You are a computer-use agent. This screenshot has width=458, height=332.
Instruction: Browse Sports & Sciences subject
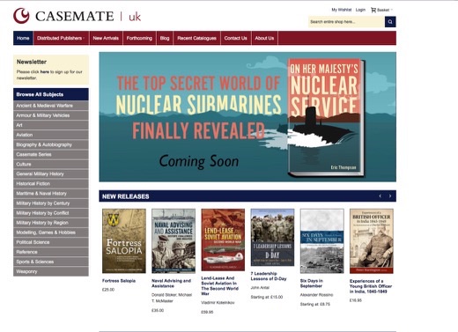click(51, 262)
